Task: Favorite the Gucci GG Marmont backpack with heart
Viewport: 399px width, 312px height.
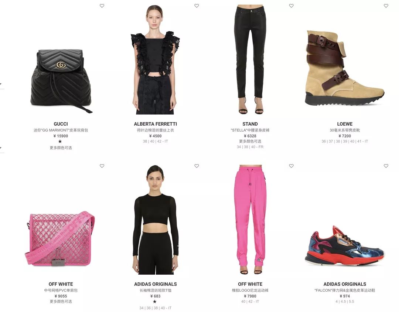Action: pyautogui.click(x=102, y=6)
